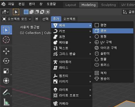
Task: Click the (1) Collection | Cube text
Action: [35, 33]
